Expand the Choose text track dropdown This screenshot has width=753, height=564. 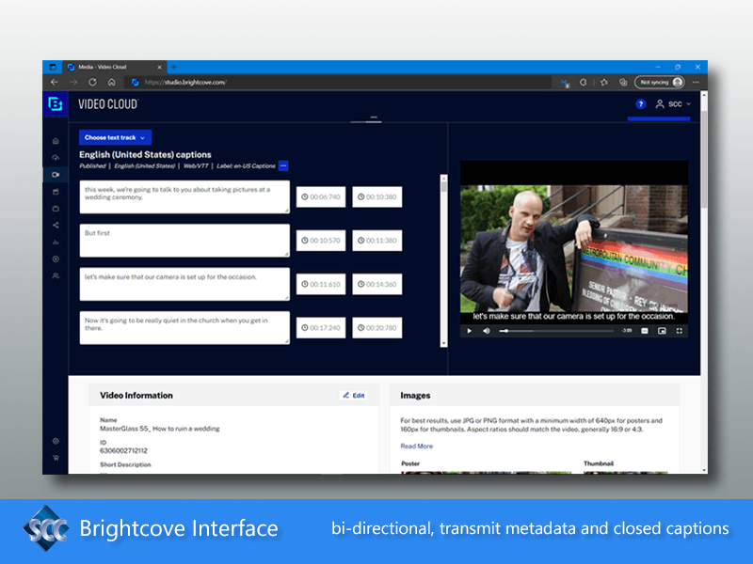click(115, 137)
